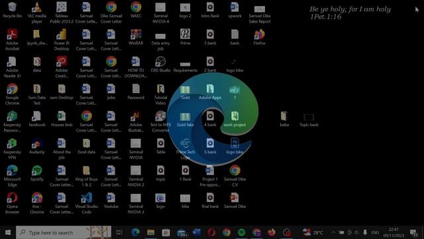
Task: Select the Adobe Illustrator shortcut
Action: point(136,121)
